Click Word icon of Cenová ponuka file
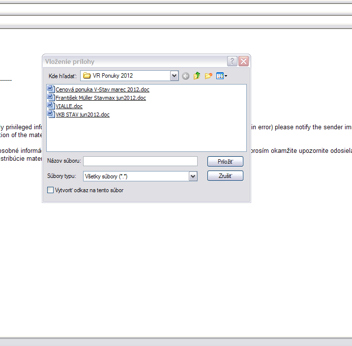 coord(51,89)
